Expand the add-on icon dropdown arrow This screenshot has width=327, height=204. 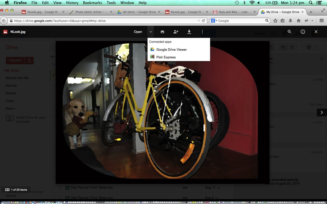312,21
